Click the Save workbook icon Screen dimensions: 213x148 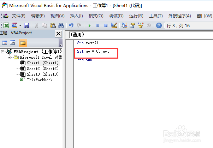coord(26,25)
